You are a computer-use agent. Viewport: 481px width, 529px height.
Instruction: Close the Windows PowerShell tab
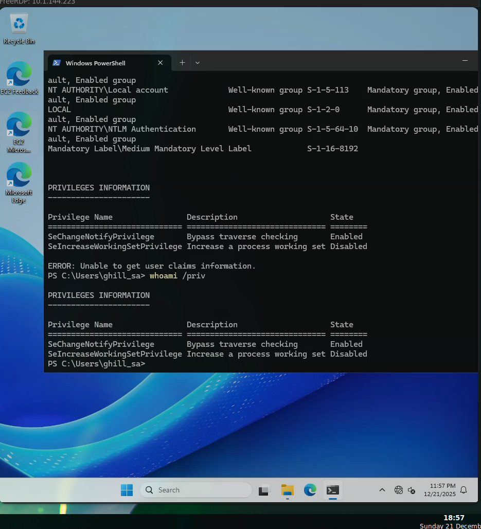pyautogui.click(x=160, y=63)
